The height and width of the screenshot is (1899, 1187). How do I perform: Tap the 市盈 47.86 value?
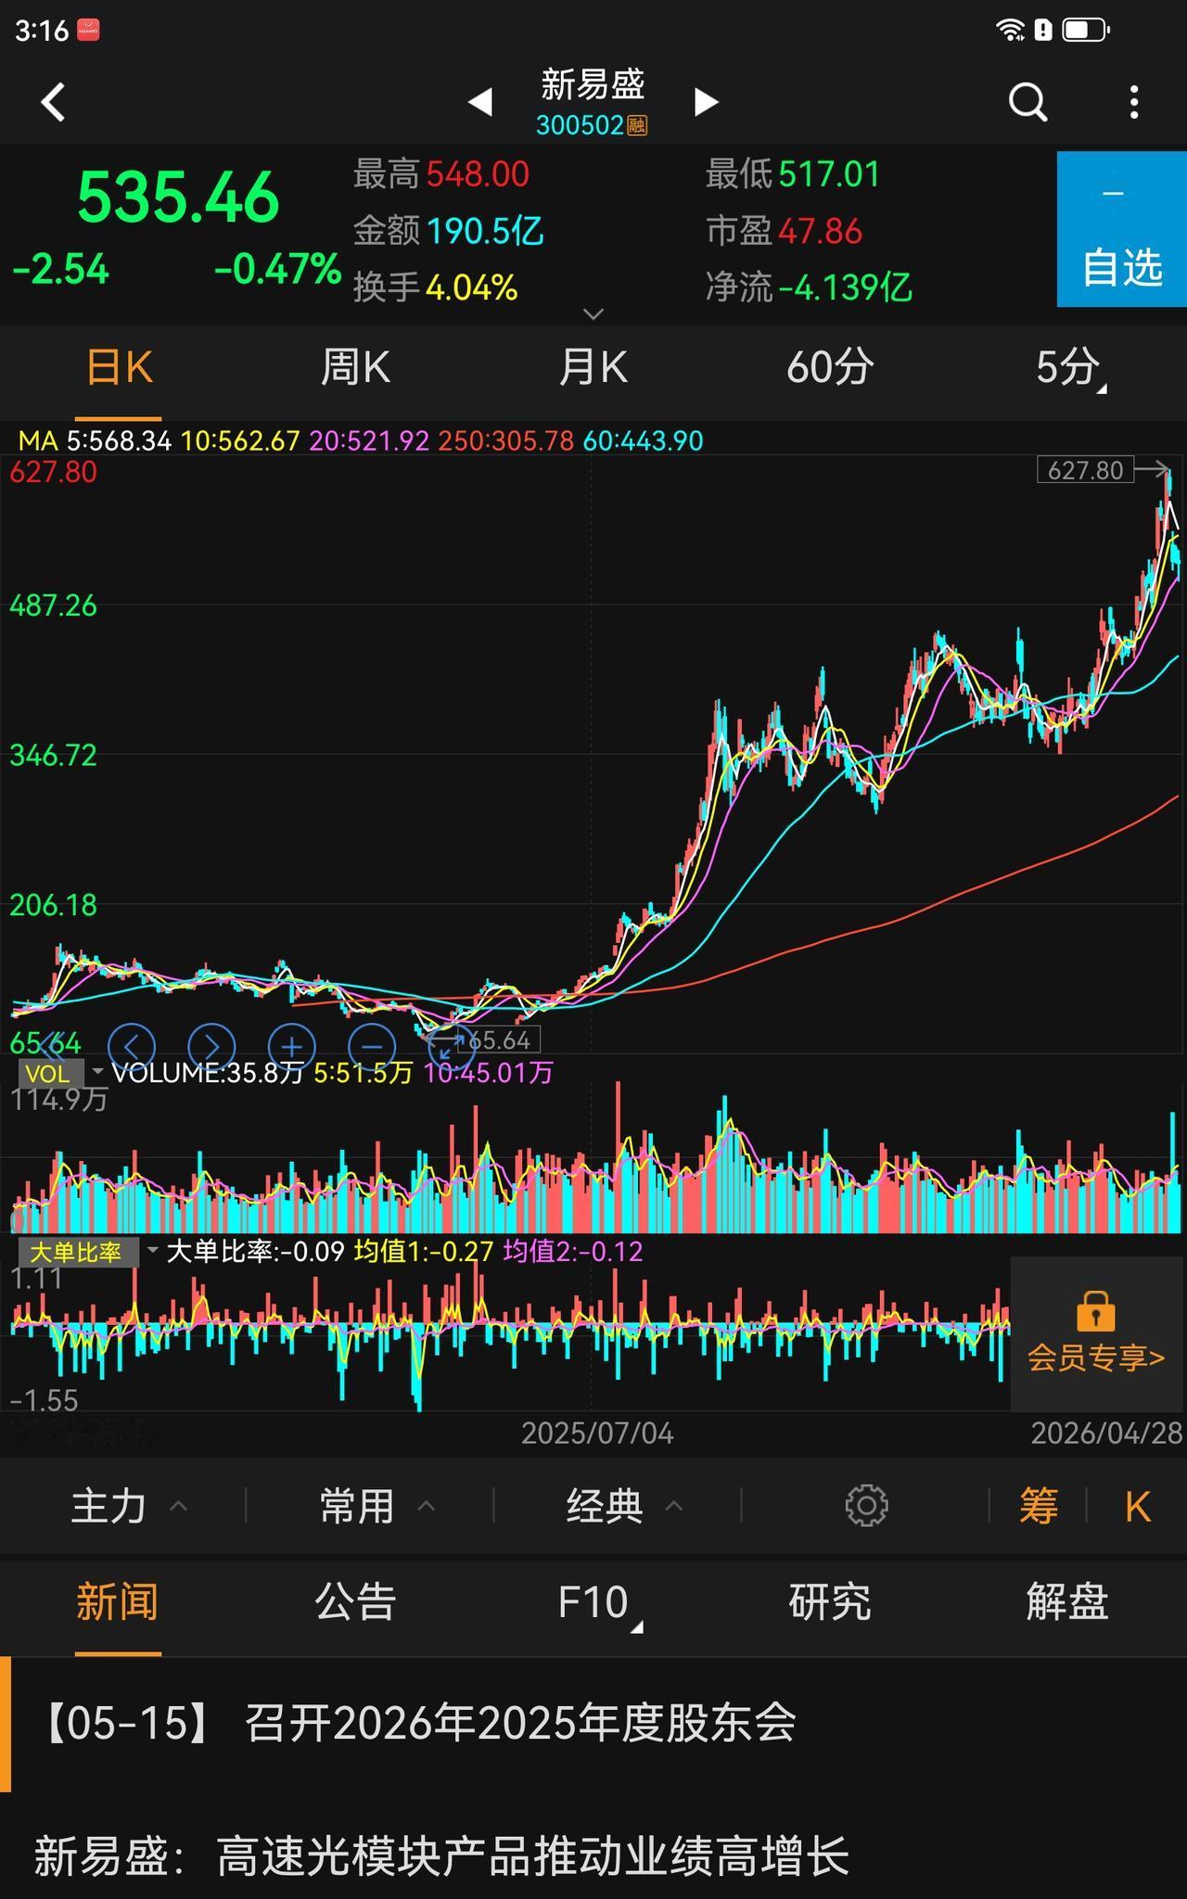784,231
